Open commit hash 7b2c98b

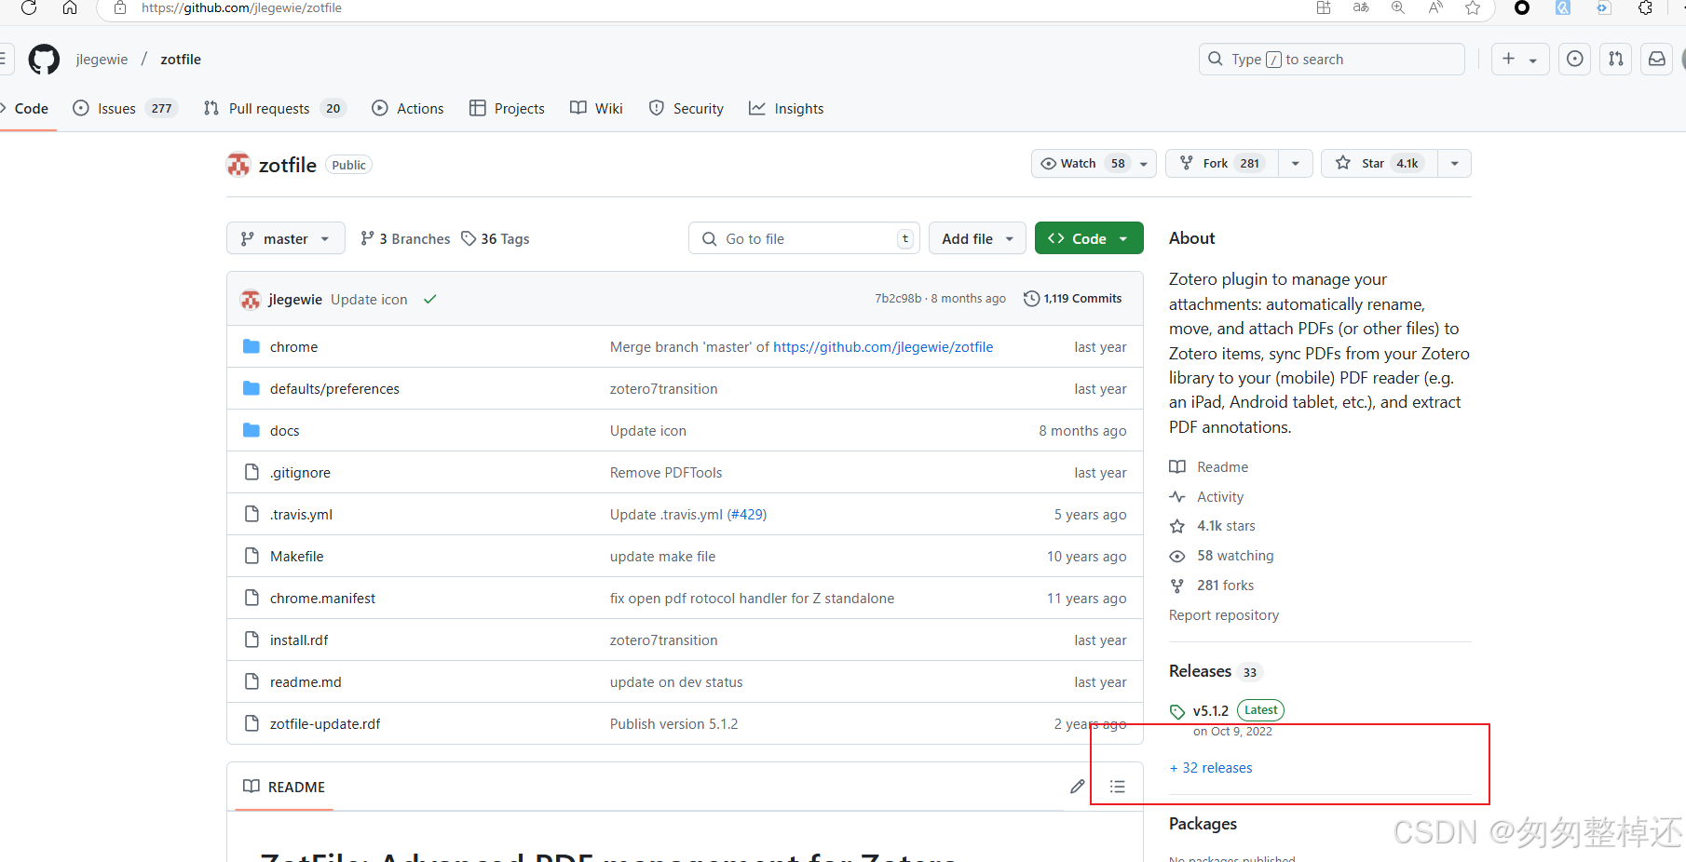(898, 299)
